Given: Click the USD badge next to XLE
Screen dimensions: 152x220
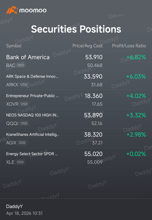Looking at the screenshot, I should point(20,162).
